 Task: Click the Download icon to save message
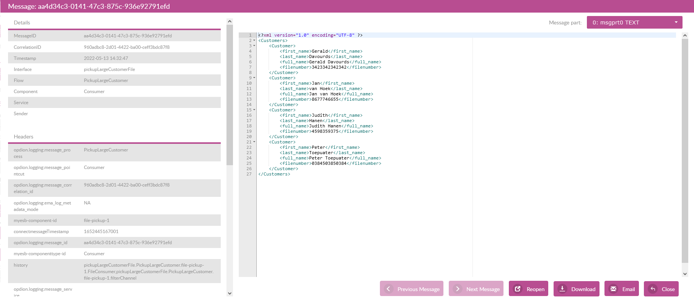pyautogui.click(x=562, y=289)
